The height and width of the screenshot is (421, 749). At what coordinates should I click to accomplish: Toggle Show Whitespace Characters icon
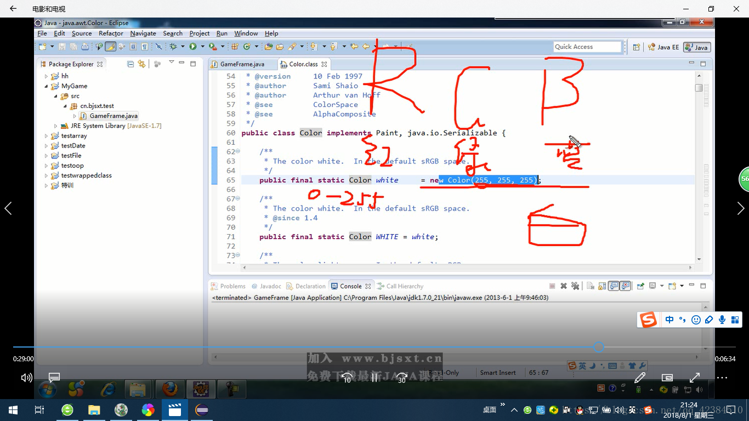pos(144,47)
